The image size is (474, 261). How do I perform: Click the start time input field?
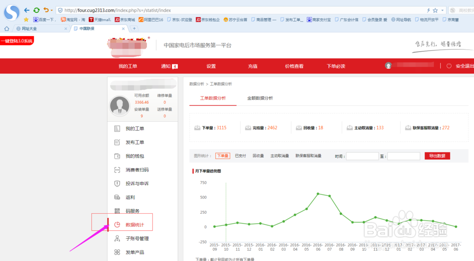362,156
